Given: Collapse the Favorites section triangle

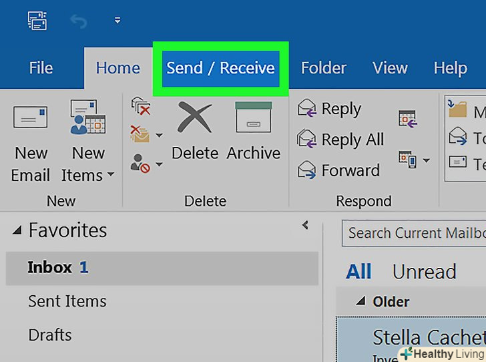Looking at the screenshot, I should [x=17, y=230].
